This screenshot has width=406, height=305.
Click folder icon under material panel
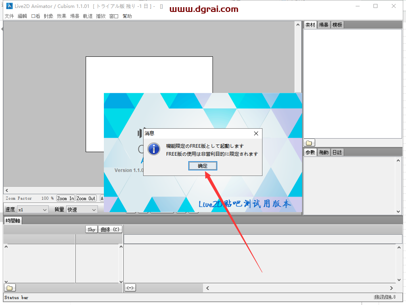click(309, 143)
